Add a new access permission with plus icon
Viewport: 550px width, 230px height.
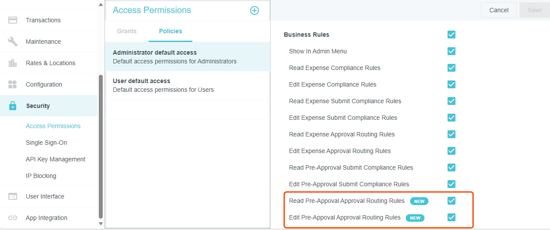pyautogui.click(x=254, y=10)
